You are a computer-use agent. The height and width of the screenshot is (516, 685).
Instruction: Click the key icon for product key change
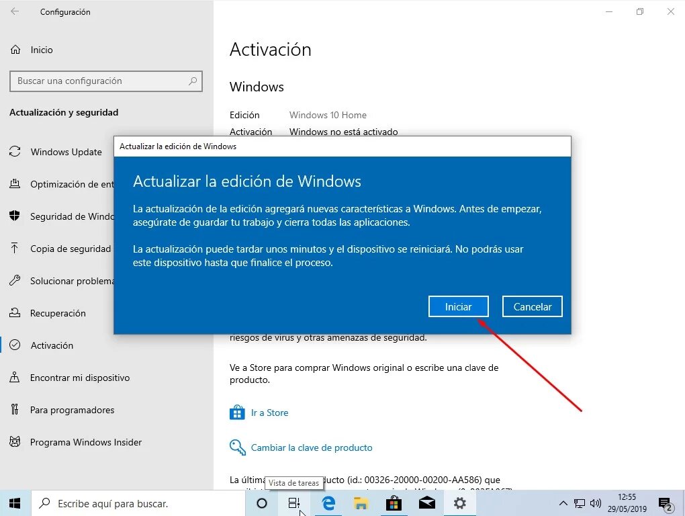[x=237, y=447]
